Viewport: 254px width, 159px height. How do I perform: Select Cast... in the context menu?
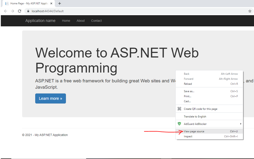coord(209,101)
